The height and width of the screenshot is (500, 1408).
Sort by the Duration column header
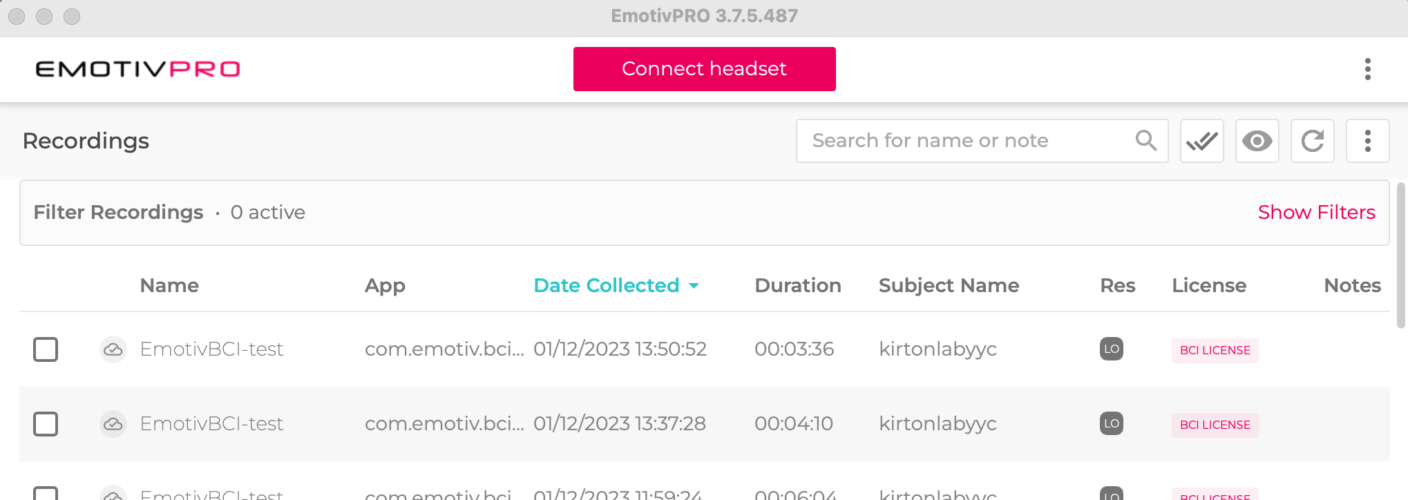pos(798,285)
